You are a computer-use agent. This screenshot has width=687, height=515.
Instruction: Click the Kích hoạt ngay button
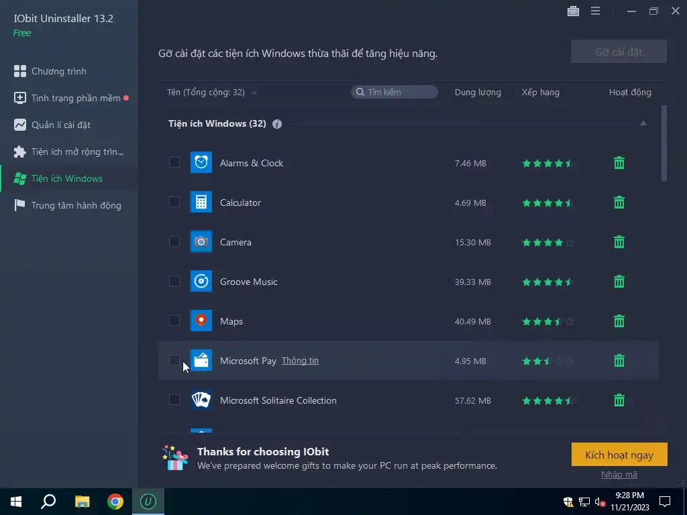pyautogui.click(x=619, y=455)
